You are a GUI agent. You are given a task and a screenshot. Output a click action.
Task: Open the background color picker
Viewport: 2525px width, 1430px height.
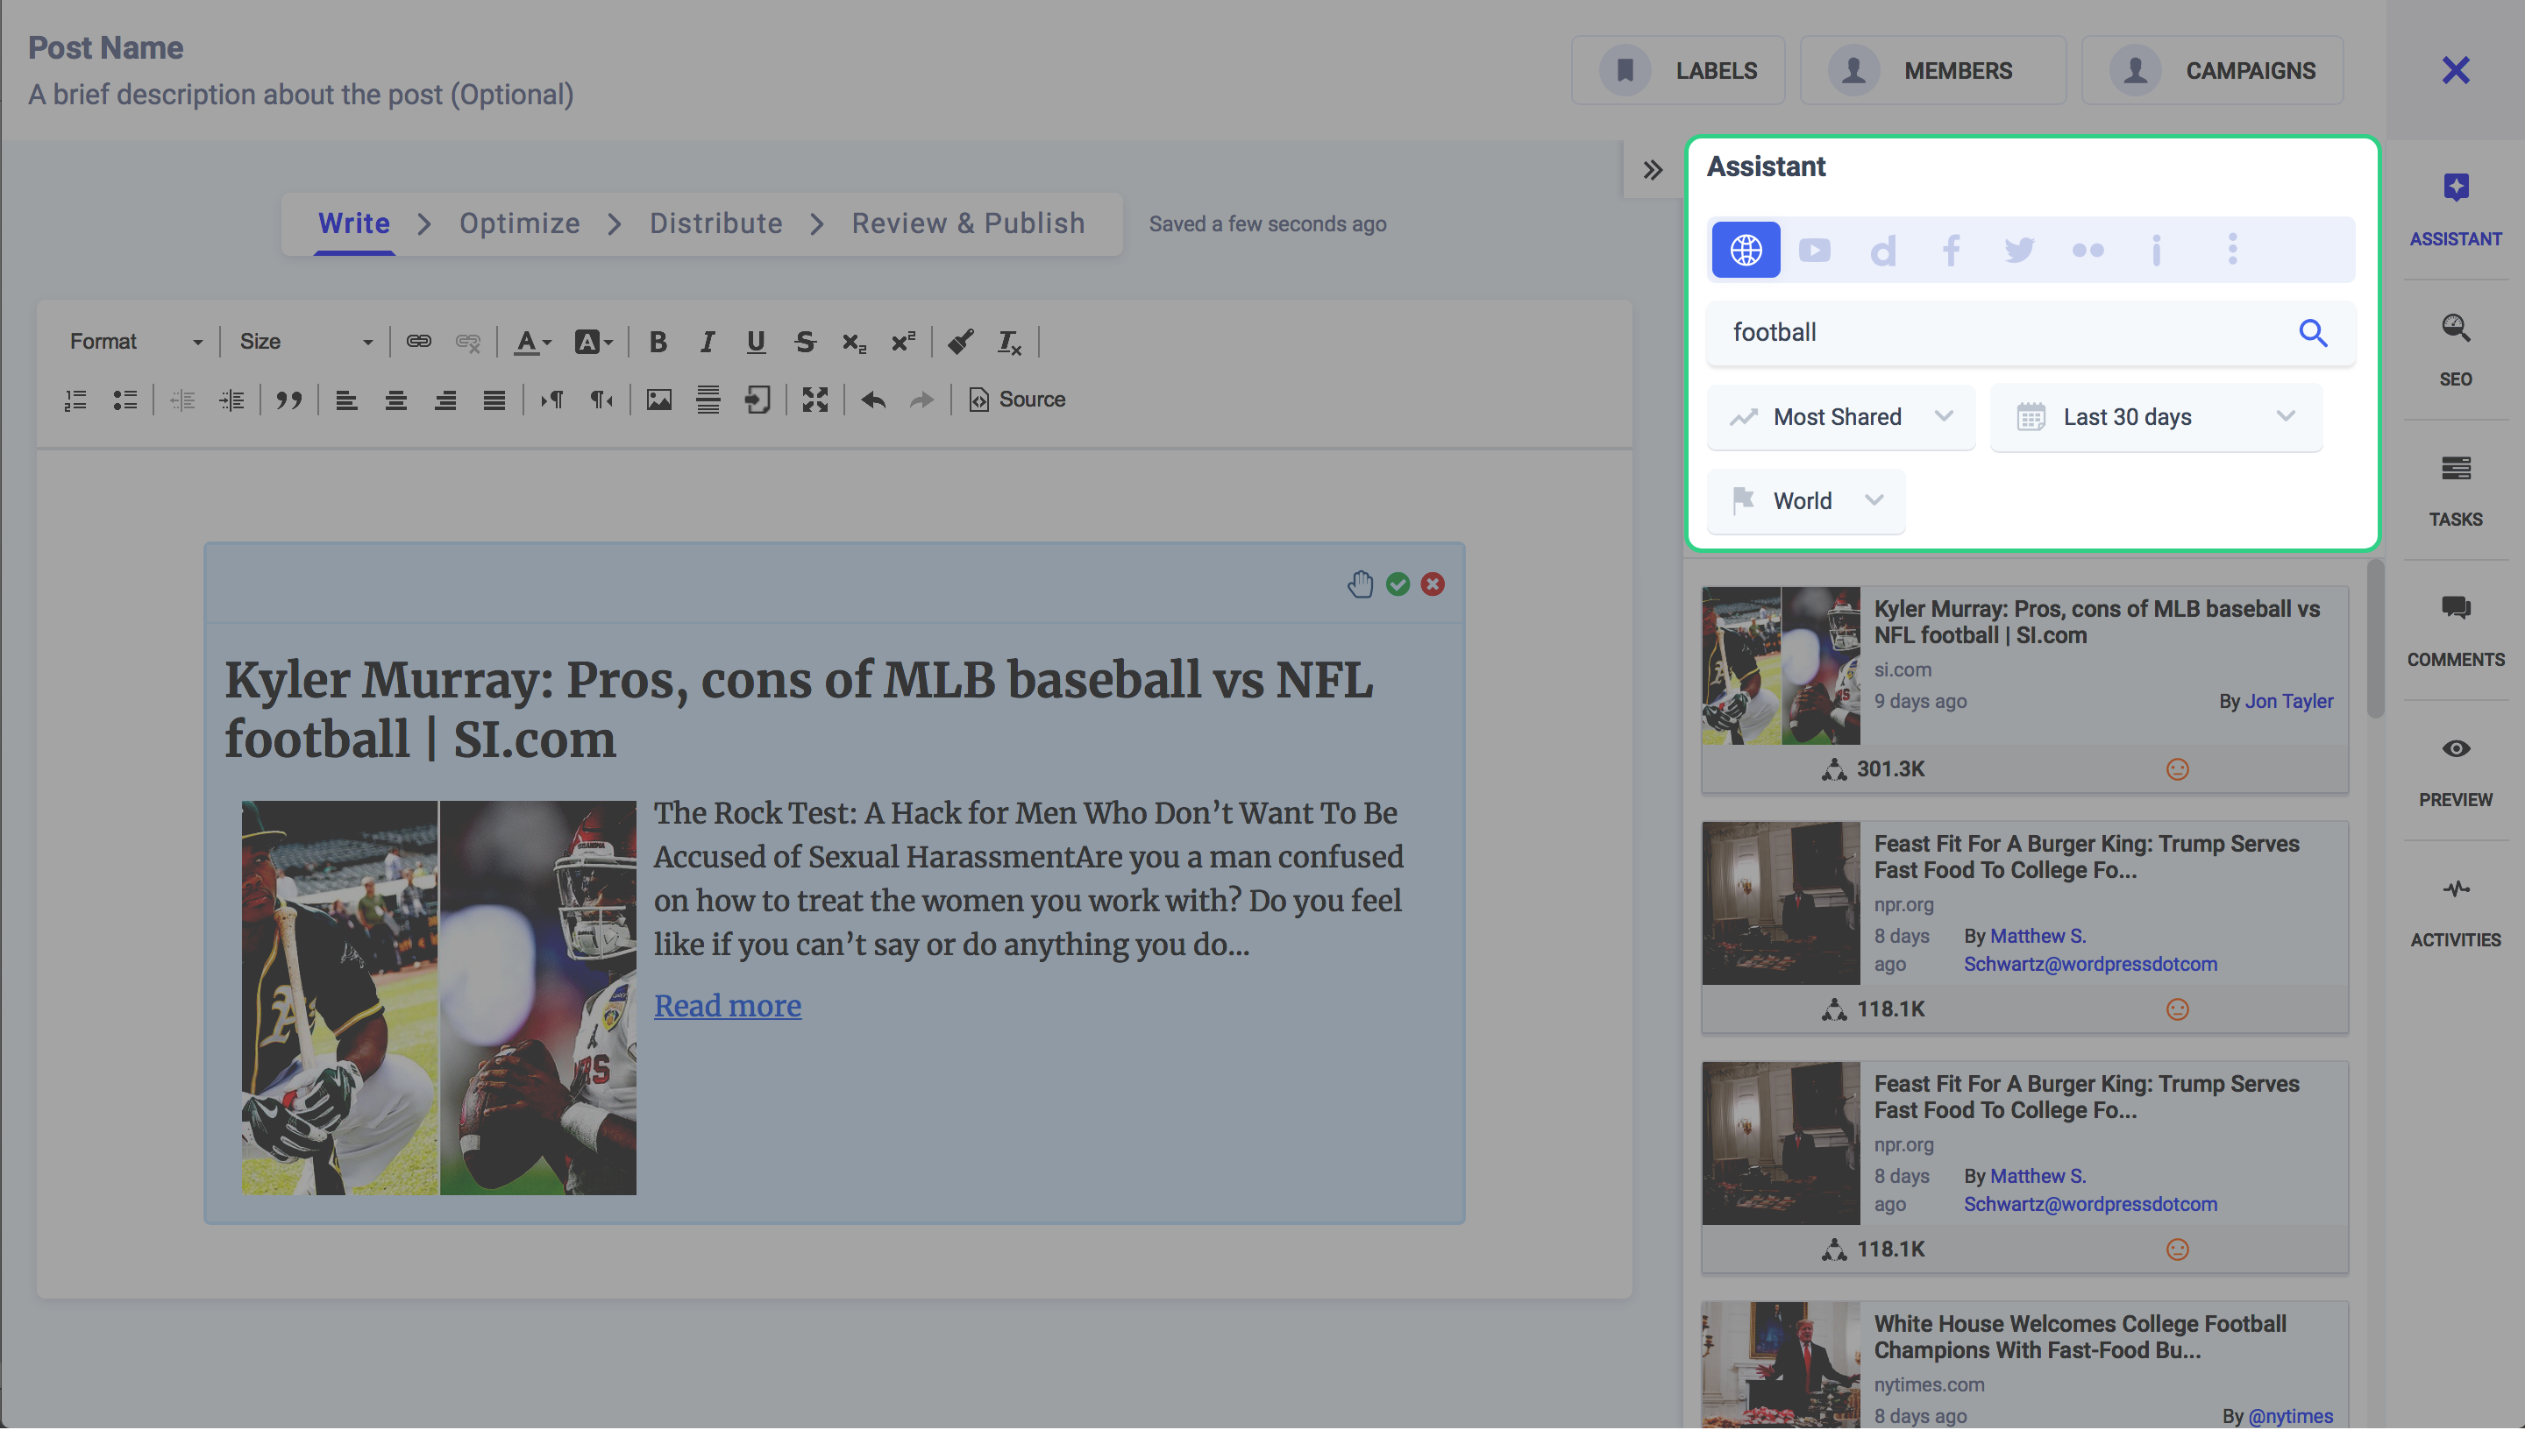coord(594,342)
